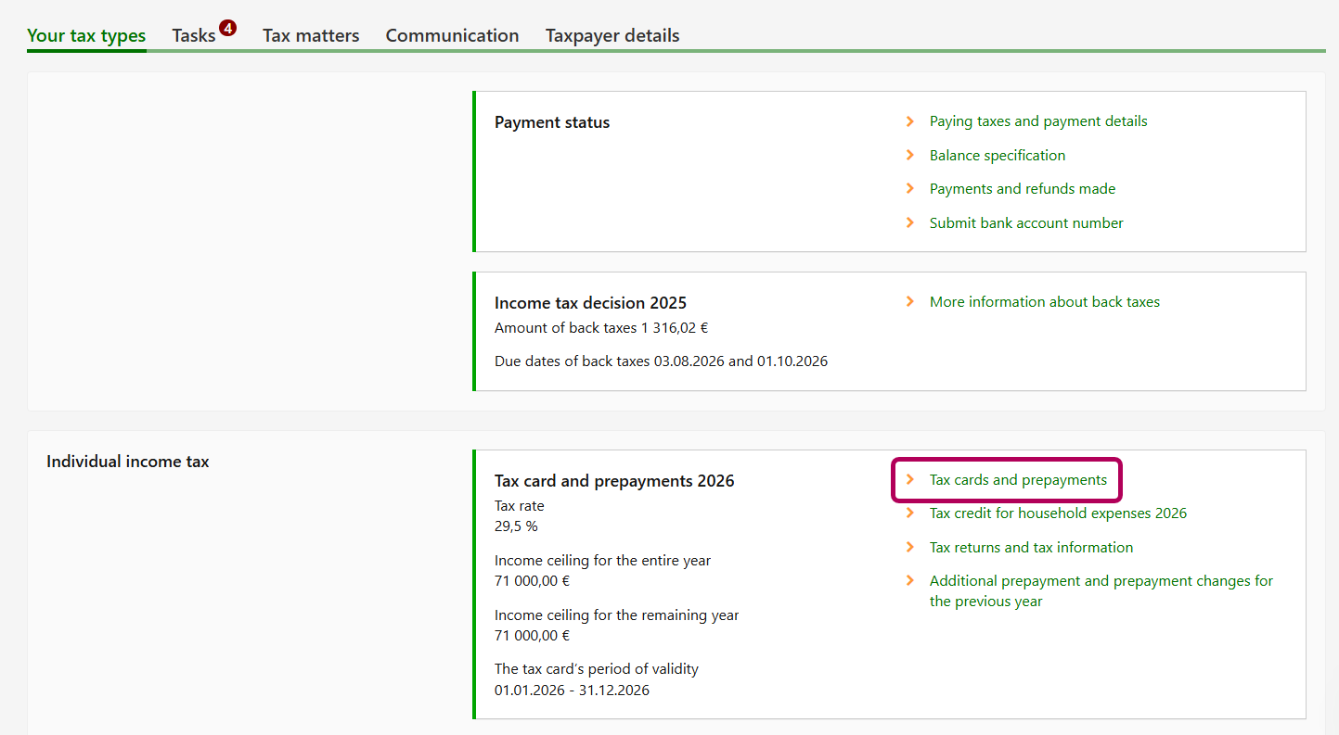The image size is (1339, 735).
Task: Click the arrow before Submit bank account number
Action: tap(910, 222)
